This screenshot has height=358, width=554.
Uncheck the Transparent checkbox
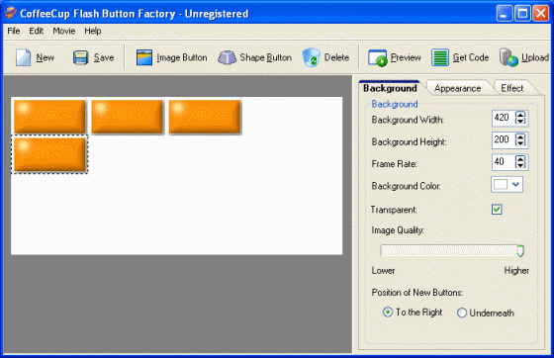point(497,210)
